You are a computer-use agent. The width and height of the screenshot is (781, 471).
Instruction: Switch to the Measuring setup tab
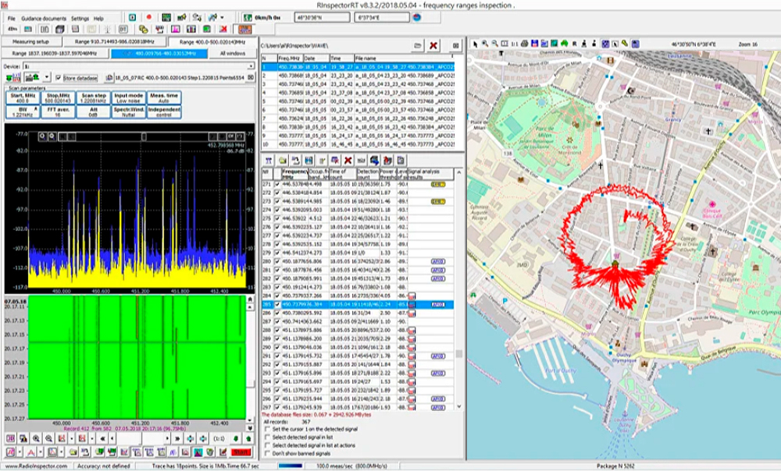(x=31, y=41)
